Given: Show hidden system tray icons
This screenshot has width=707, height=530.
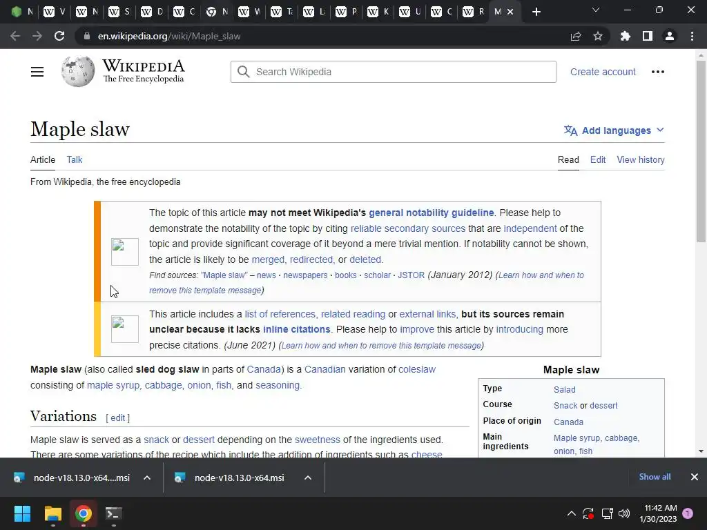Looking at the screenshot, I should [x=571, y=513].
